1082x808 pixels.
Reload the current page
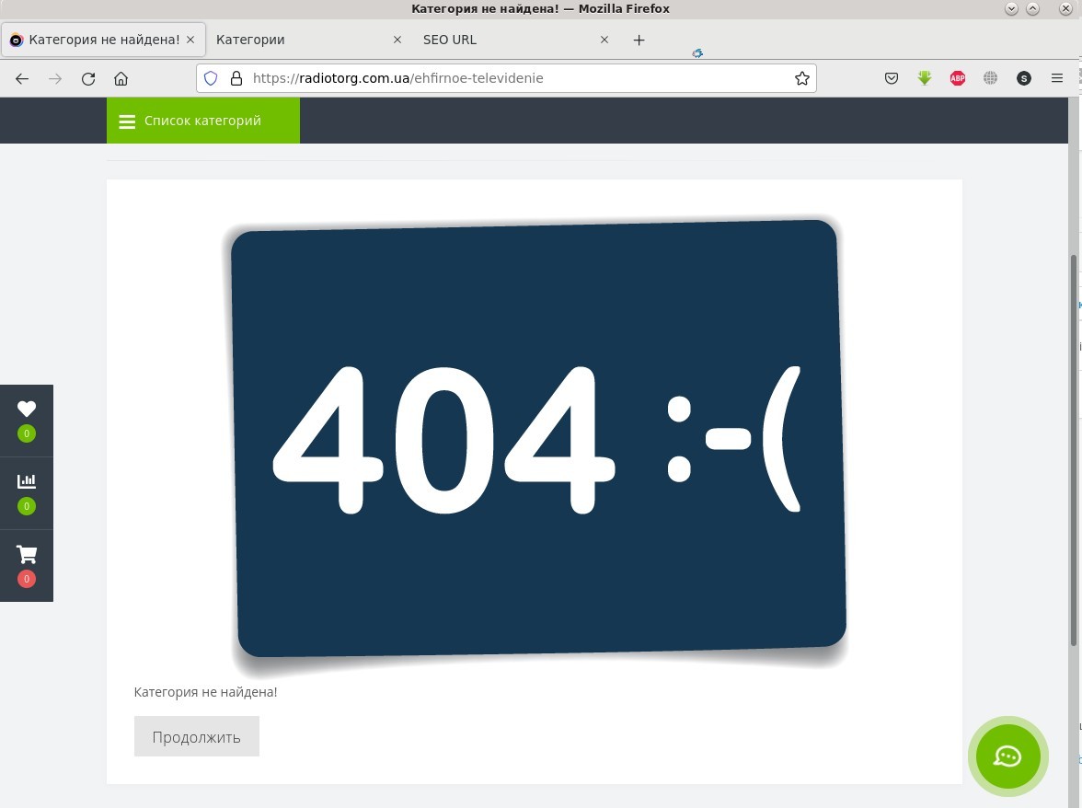(x=88, y=78)
